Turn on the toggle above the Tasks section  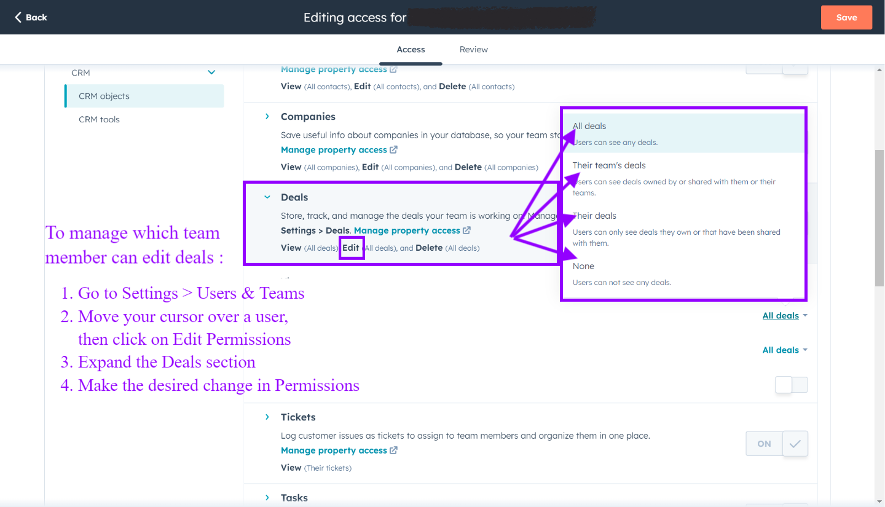(791, 385)
